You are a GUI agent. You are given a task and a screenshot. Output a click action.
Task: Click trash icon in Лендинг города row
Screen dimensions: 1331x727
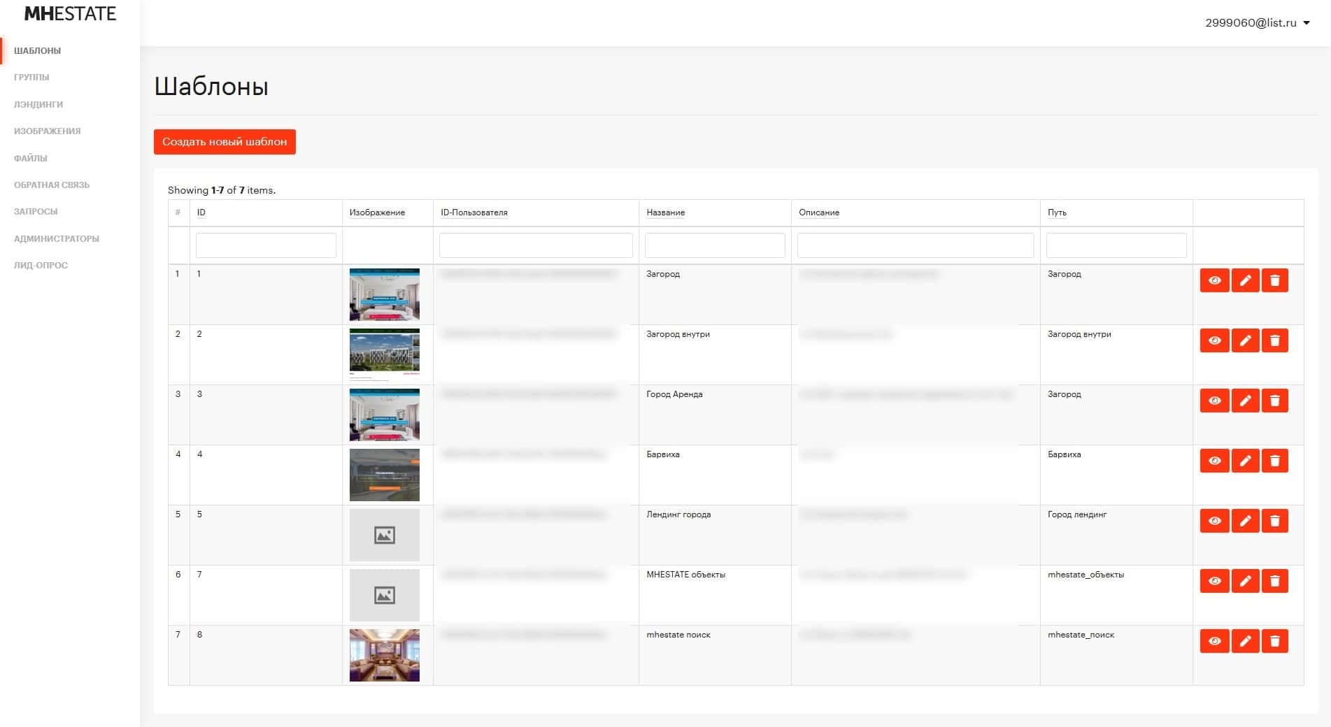pos(1274,521)
